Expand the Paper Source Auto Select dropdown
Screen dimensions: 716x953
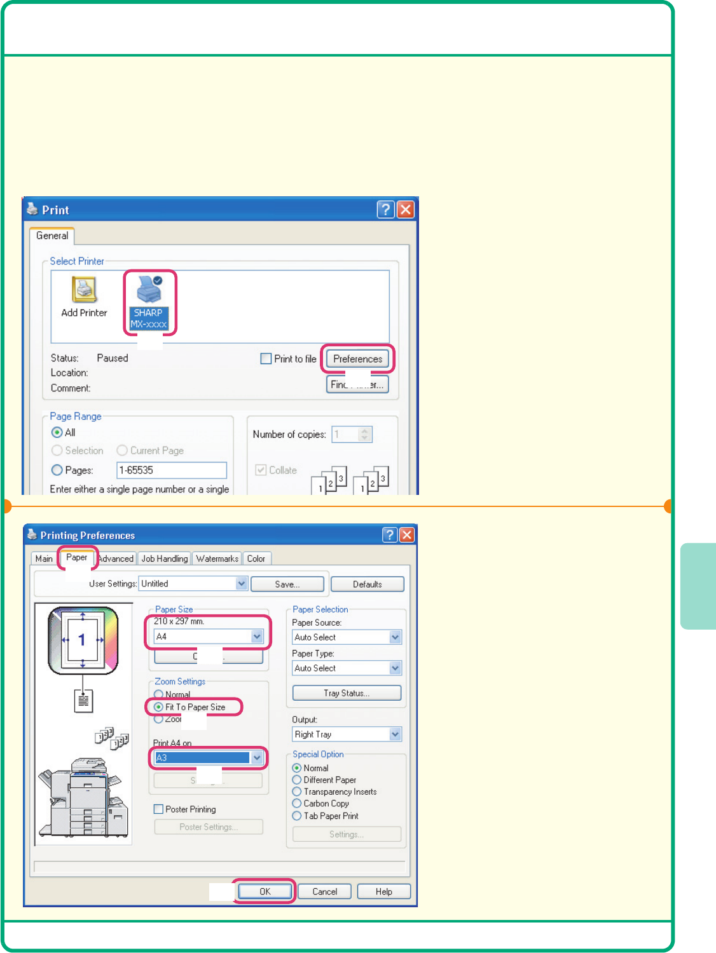pyautogui.click(x=395, y=637)
